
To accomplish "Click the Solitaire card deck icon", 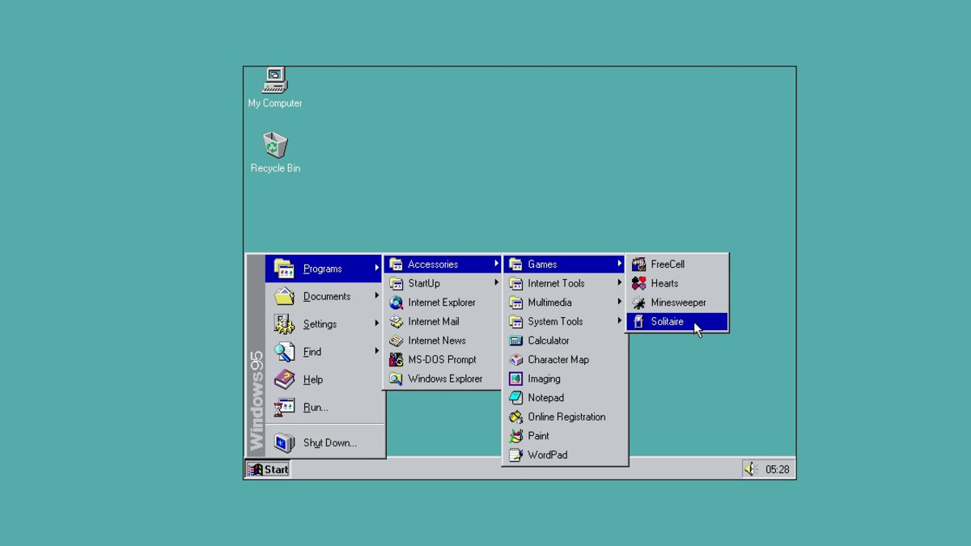I will pyautogui.click(x=638, y=321).
